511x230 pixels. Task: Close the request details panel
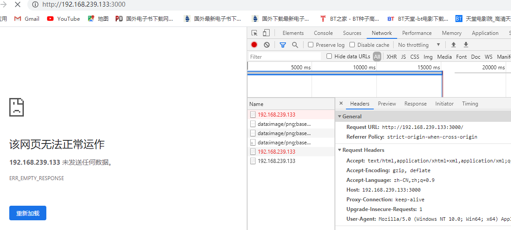[341, 103]
